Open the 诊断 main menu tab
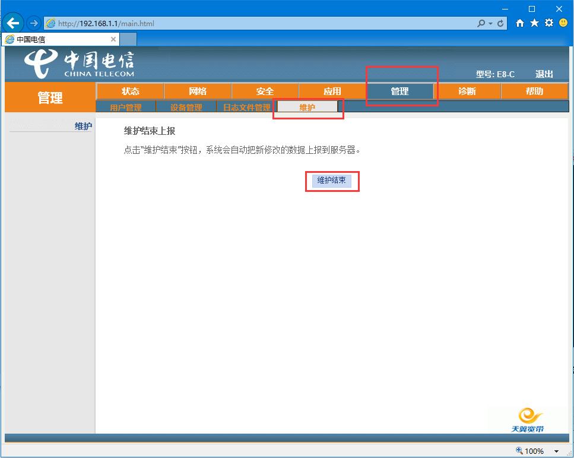This screenshot has width=574, height=458. click(x=467, y=91)
